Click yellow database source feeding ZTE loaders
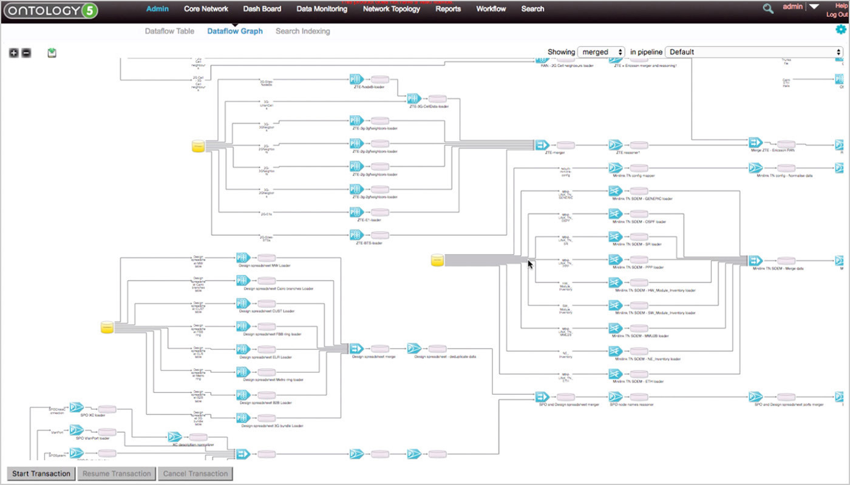Image resolution: width=850 pixels, height=485 pixels. (x=198, y=145)
